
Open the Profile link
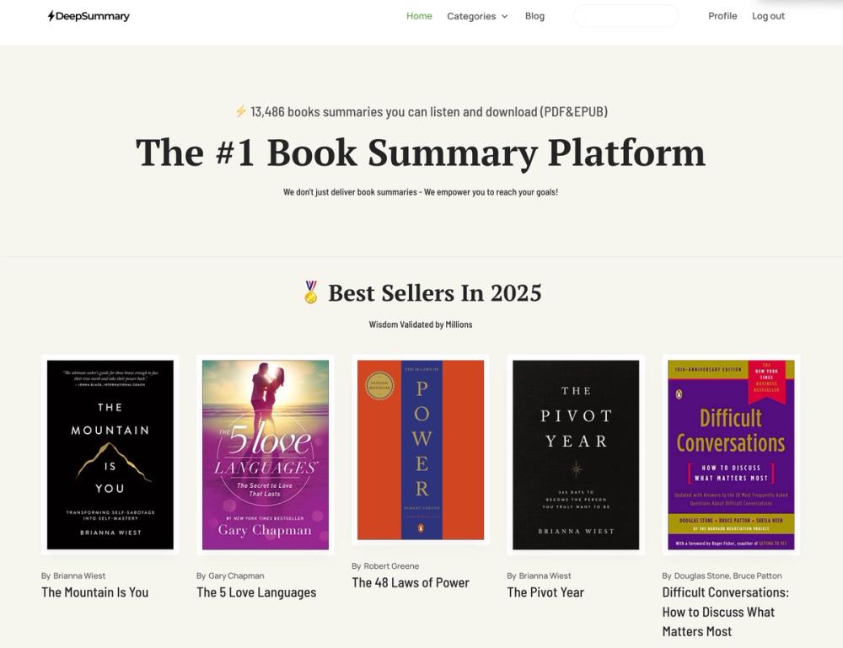coord(722,16)
